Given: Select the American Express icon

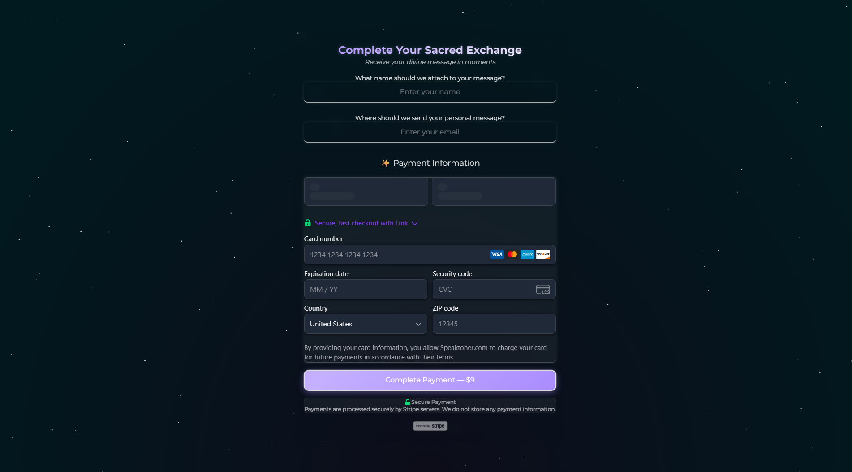Looking at the screenshot, I should pyautogui.click(x=527, y=254).
